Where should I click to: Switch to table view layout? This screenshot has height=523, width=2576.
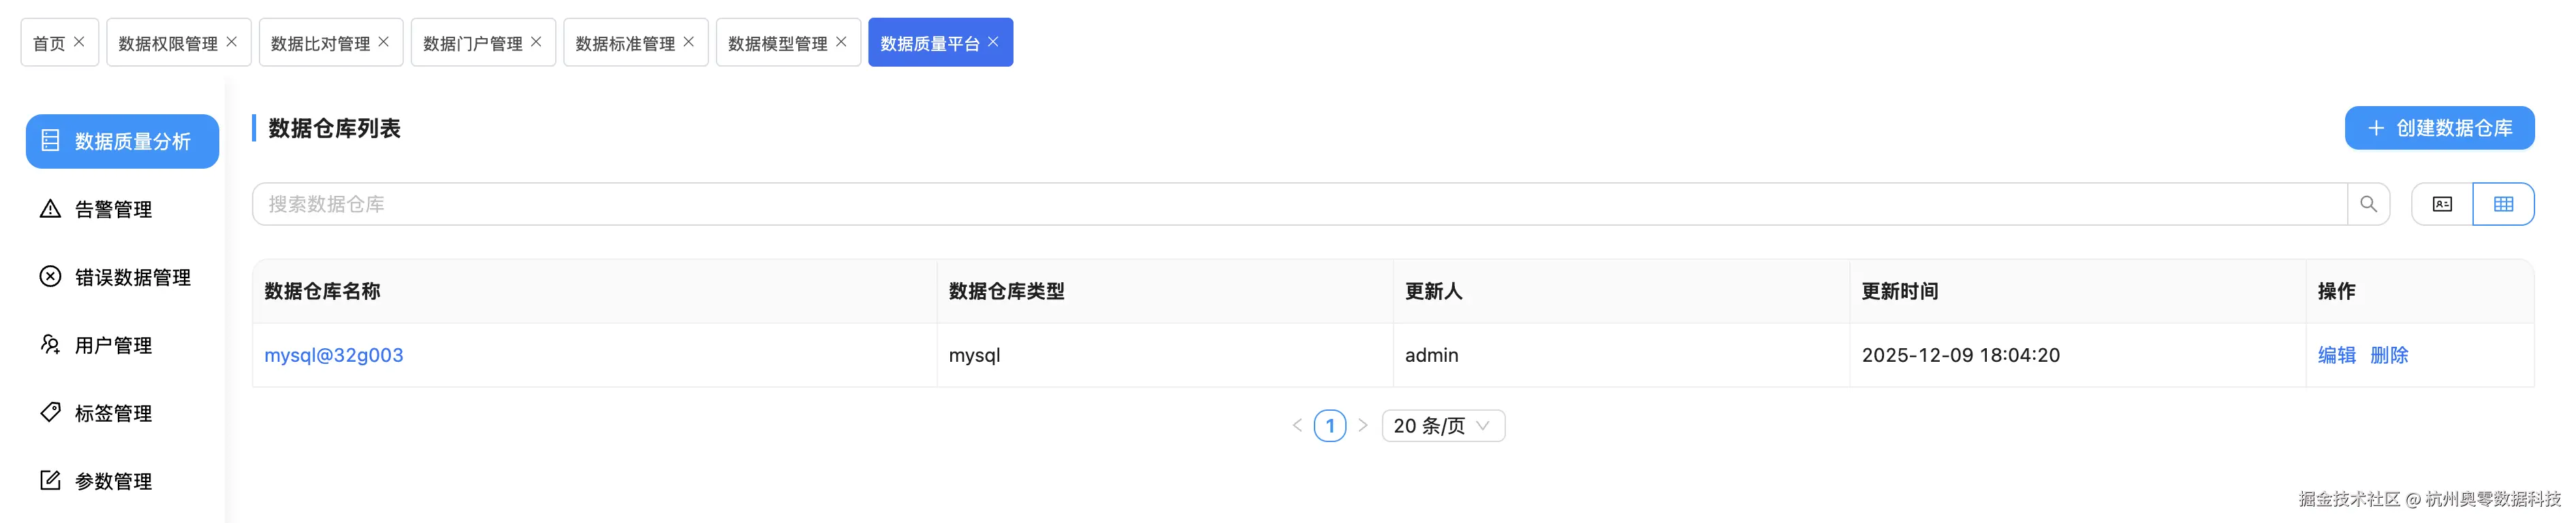pos(2503,205)
